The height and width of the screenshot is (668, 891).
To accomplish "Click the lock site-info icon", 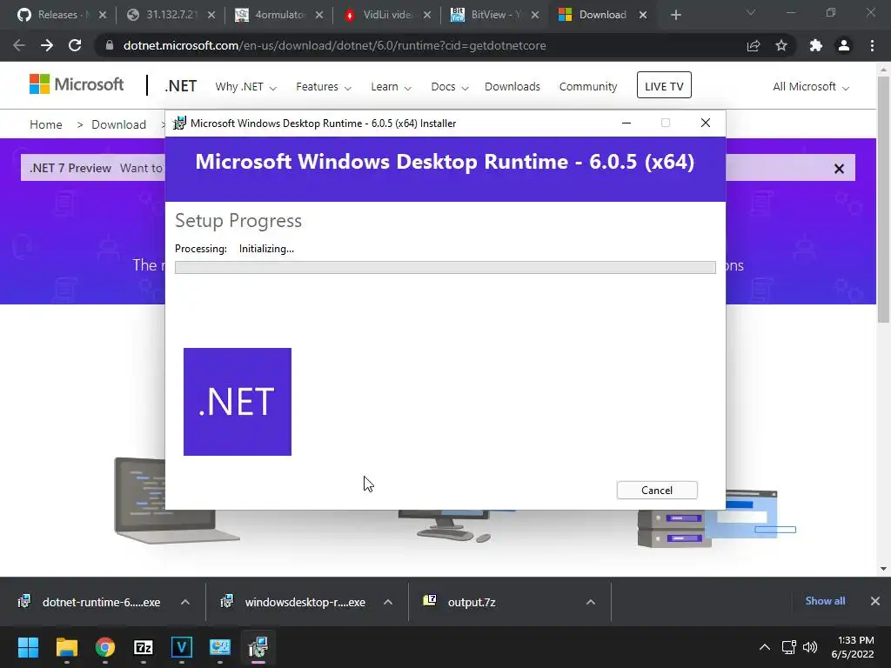I will tap(110, 45).
